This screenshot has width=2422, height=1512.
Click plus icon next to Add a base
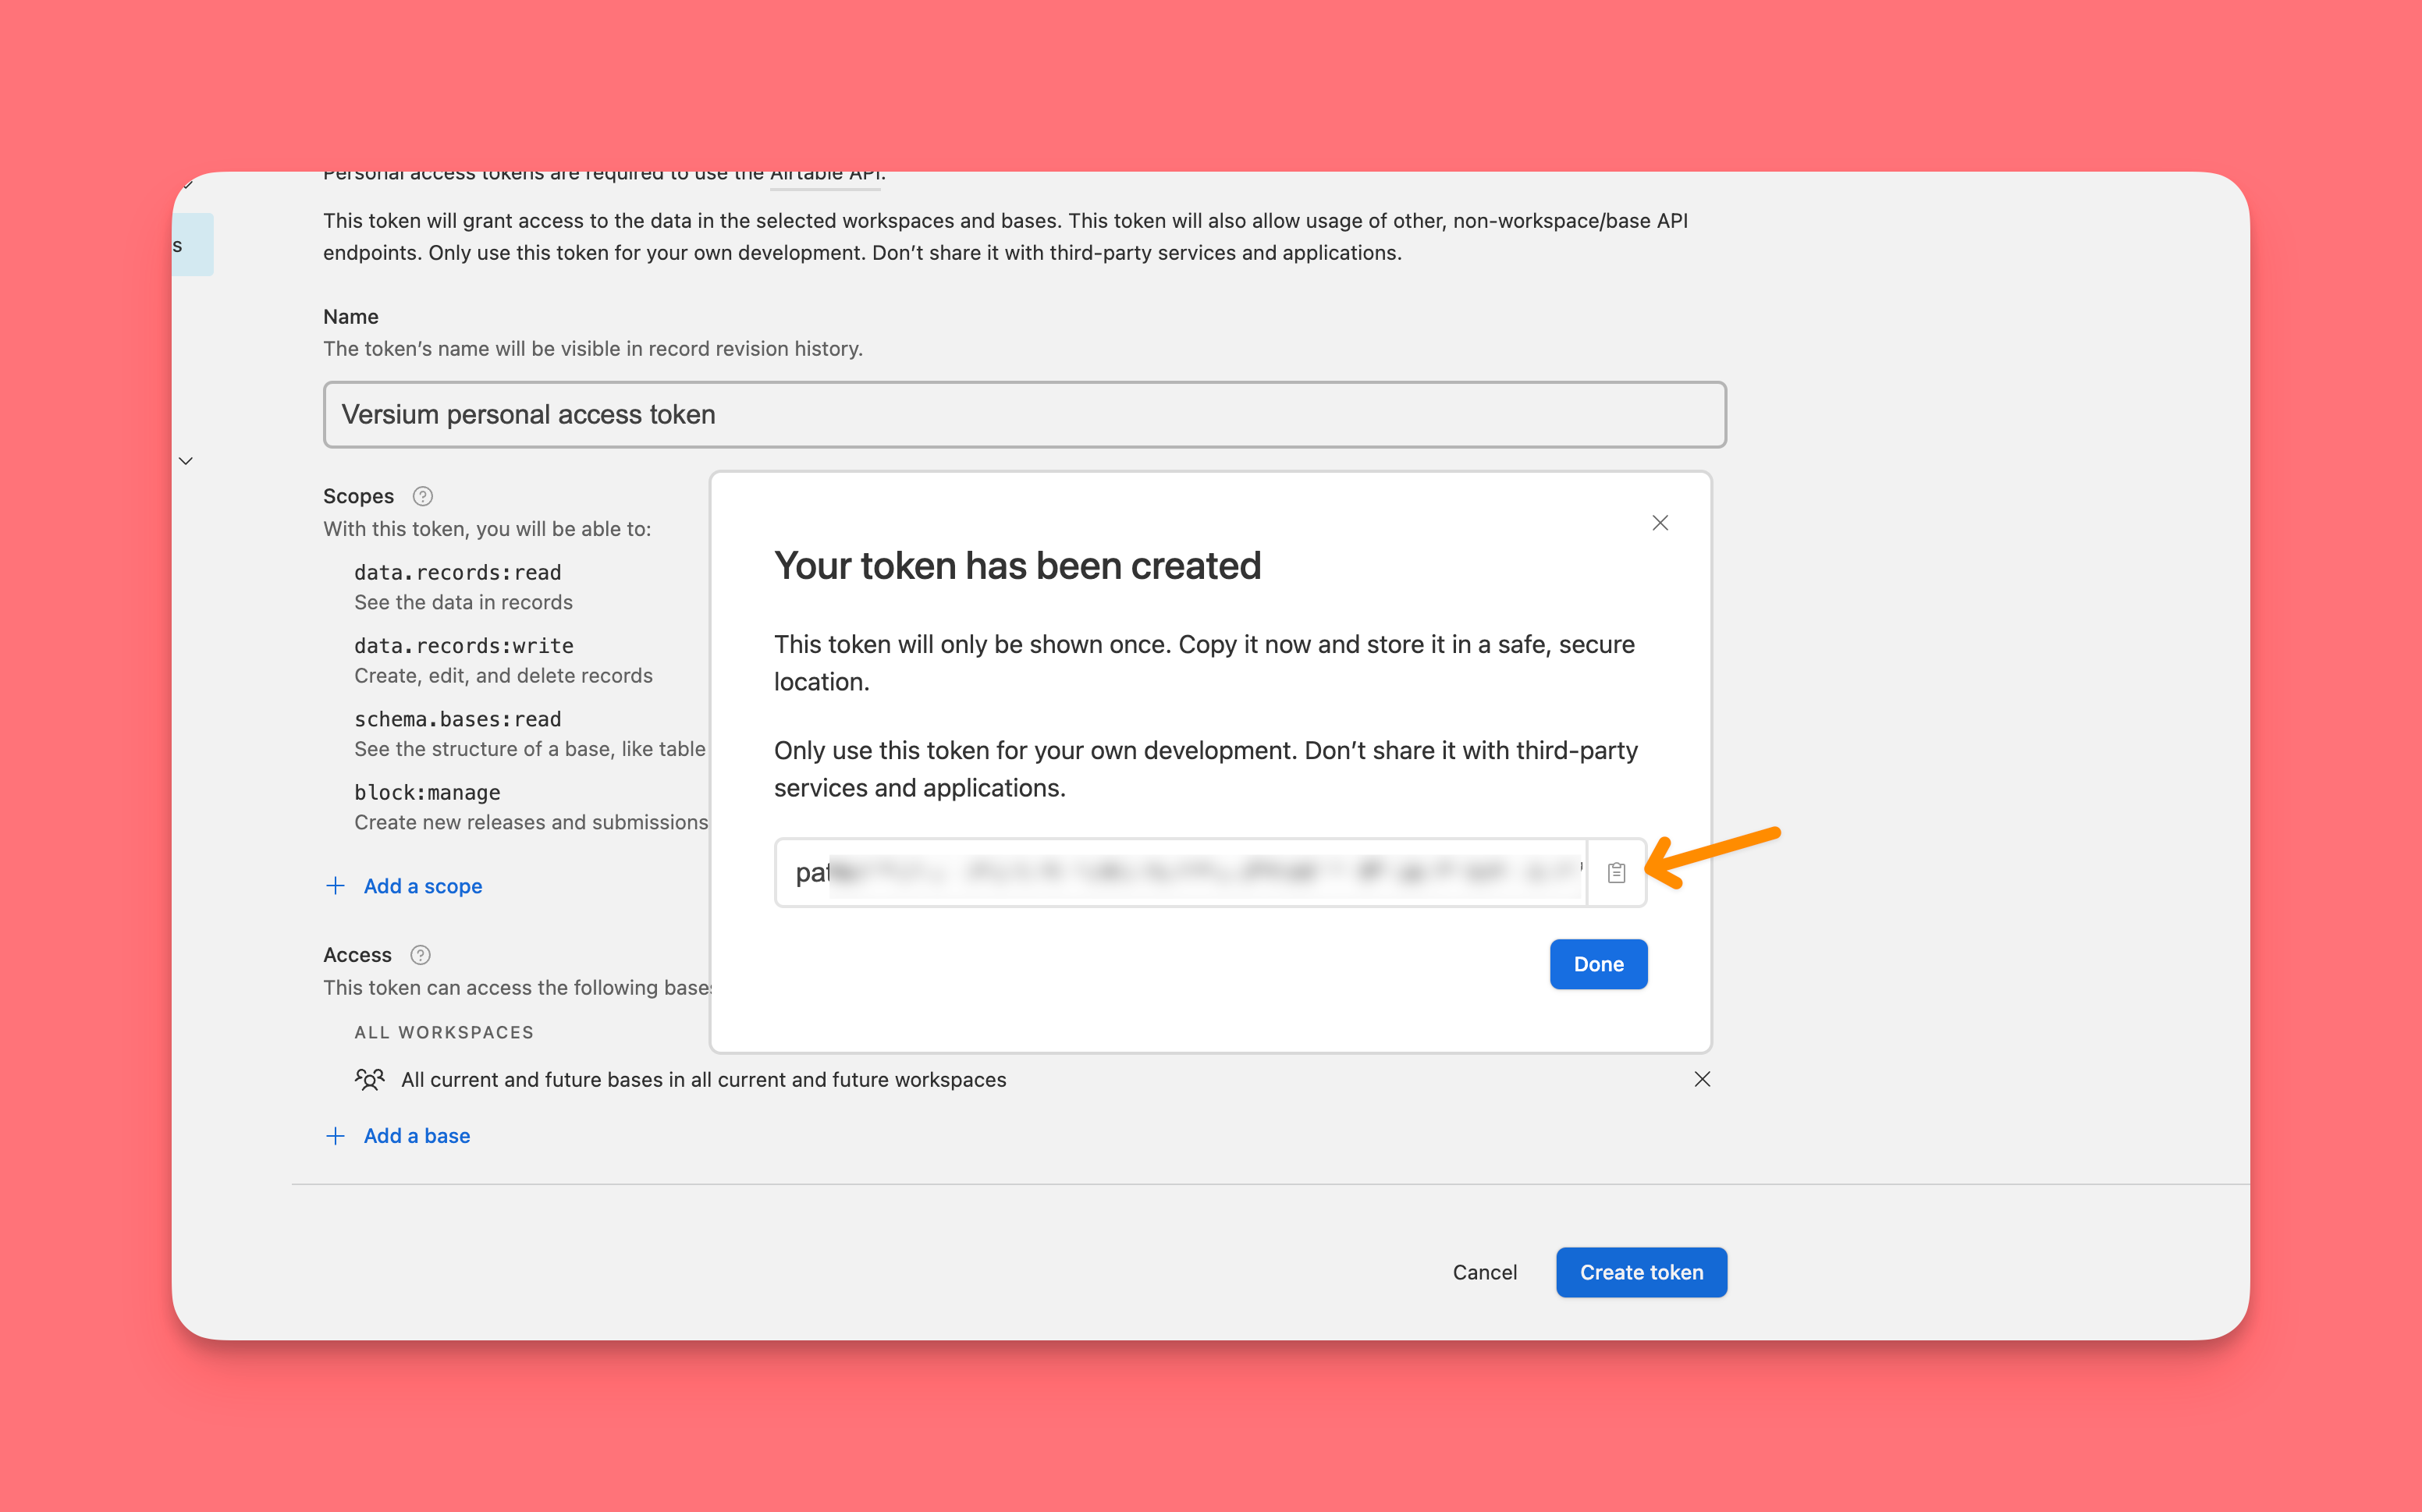(x=336, y=1136)
